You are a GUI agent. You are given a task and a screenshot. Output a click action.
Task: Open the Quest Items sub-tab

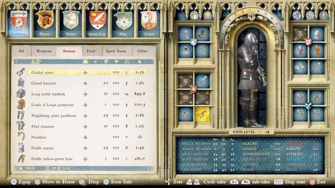tap(116, 51)
